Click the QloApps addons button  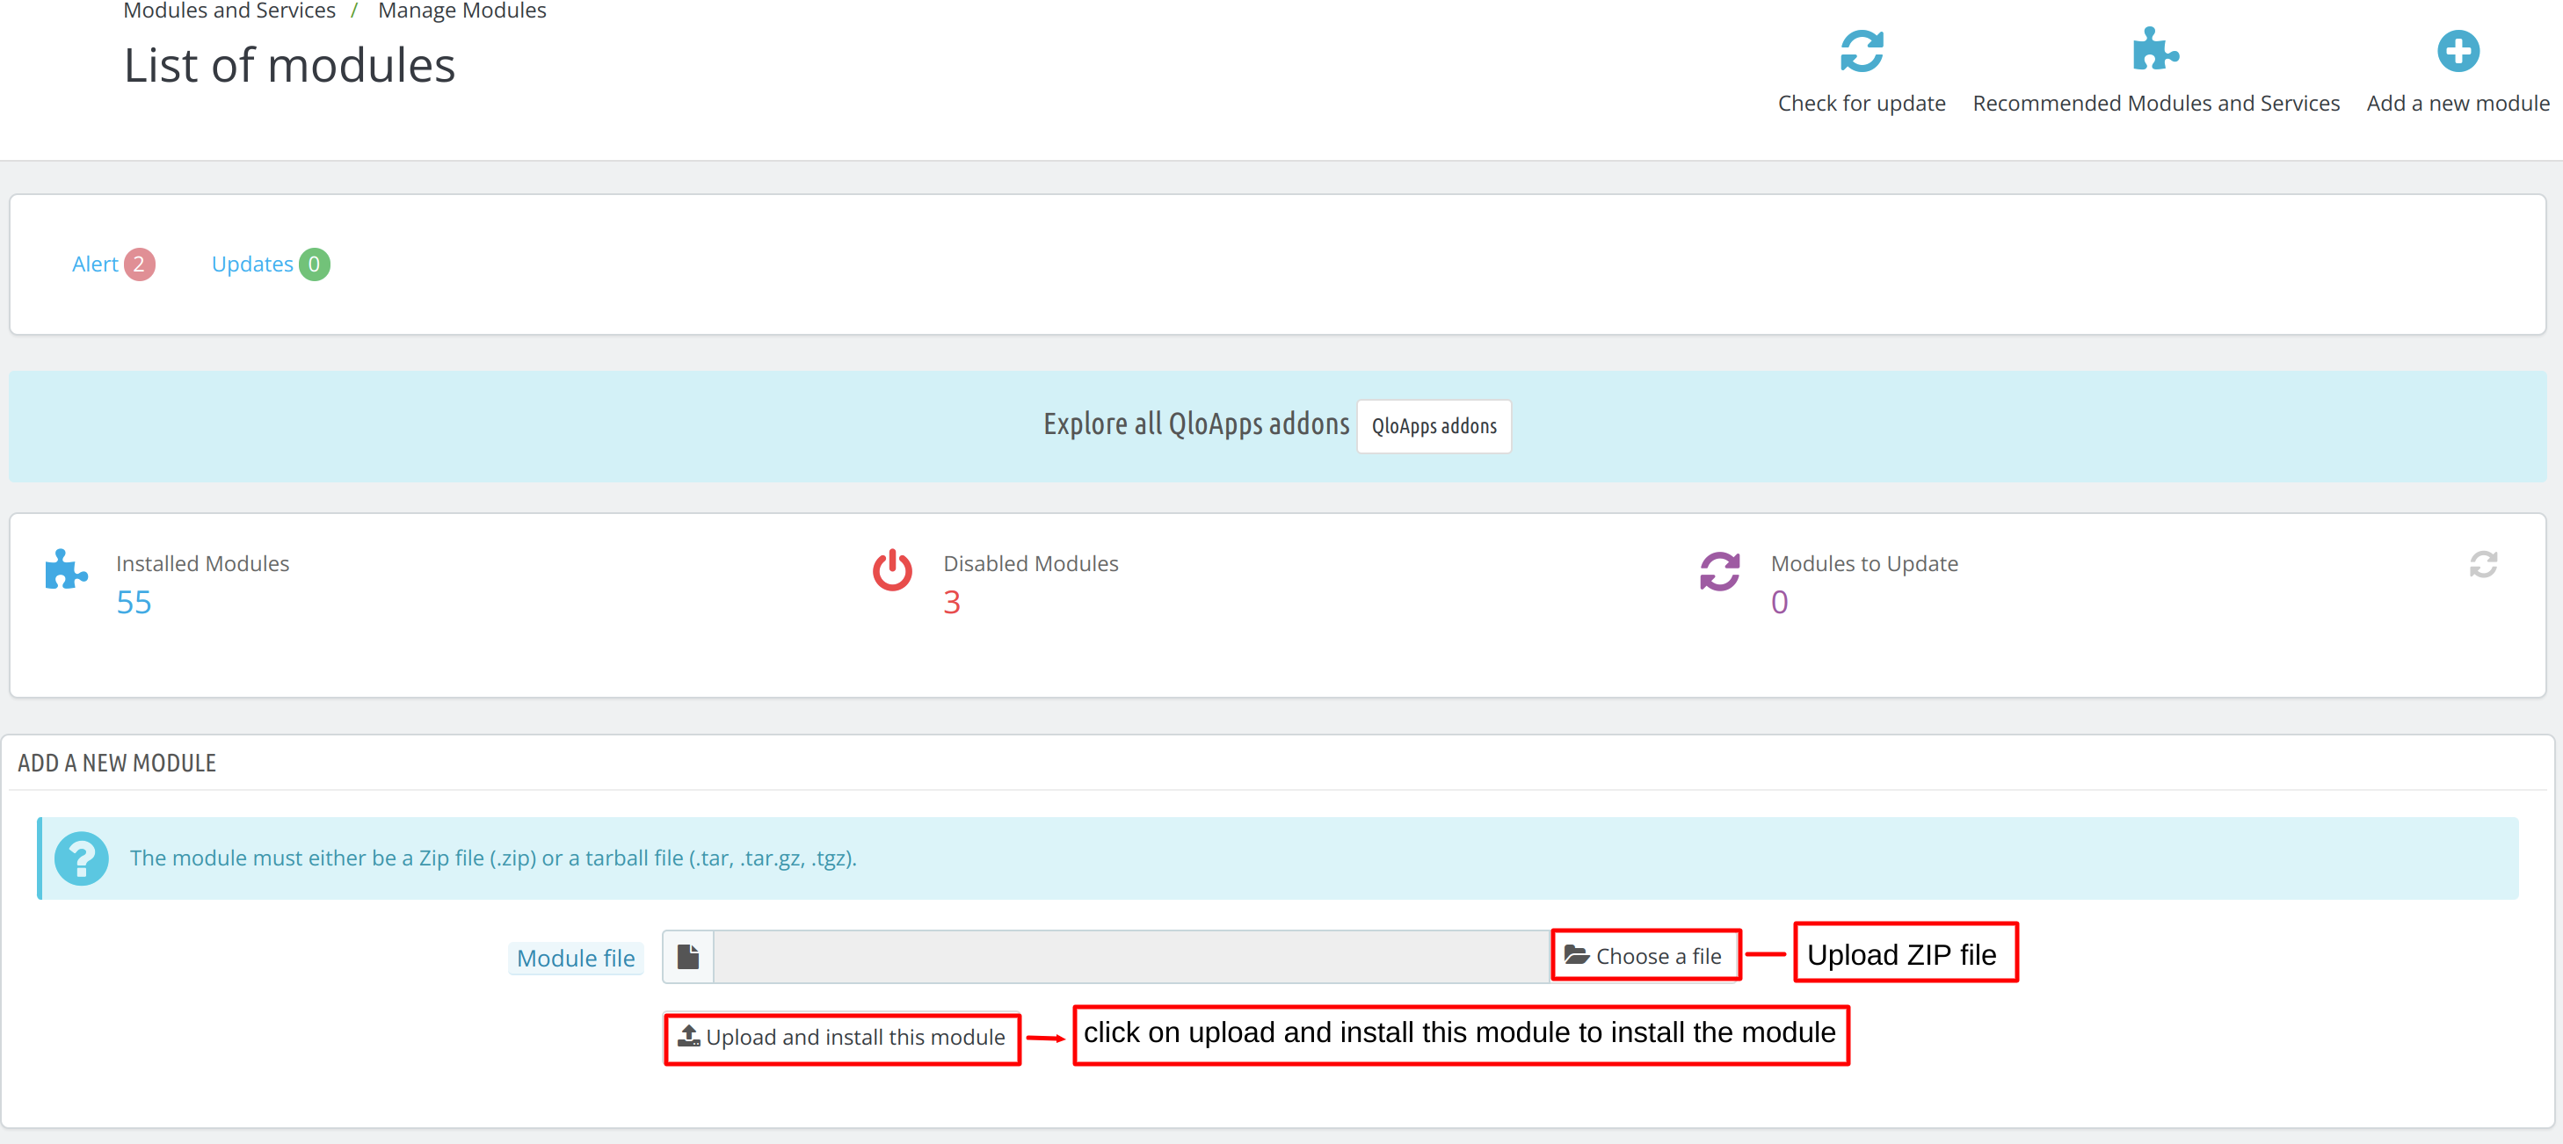click(x=1434, y=425)
